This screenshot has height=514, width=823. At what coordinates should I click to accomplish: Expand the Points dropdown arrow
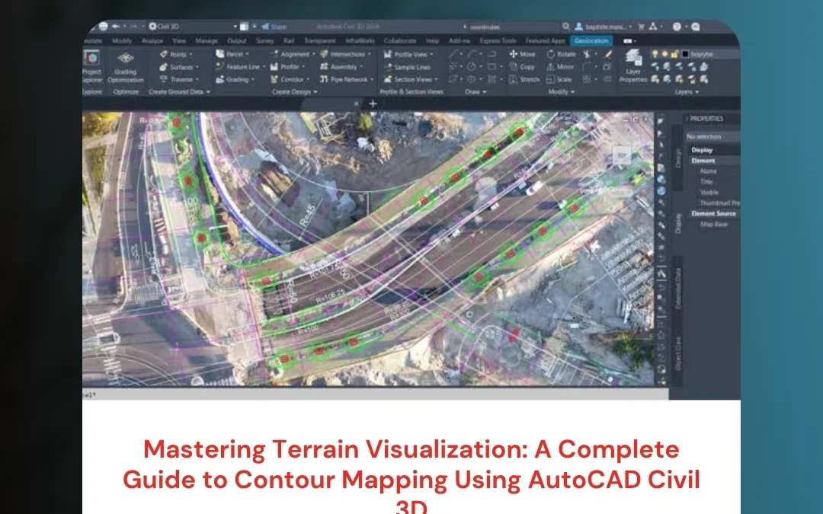(191, 55)
